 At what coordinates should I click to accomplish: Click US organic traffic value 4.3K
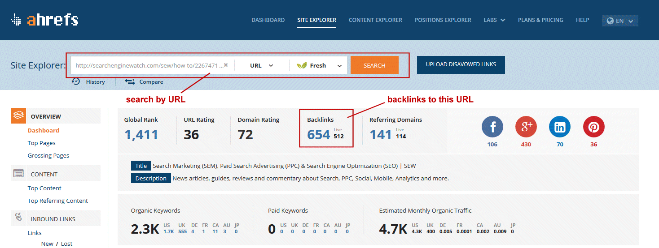point(417,231)
